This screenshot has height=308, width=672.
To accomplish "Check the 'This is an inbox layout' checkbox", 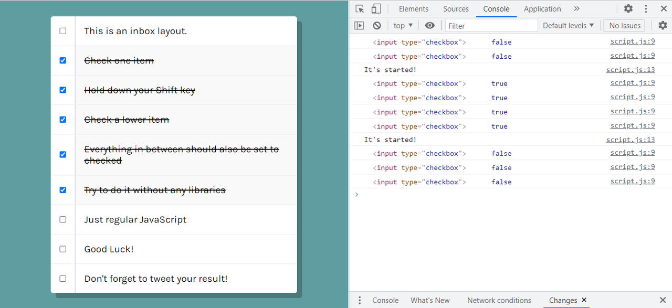I will coord(63,31).
